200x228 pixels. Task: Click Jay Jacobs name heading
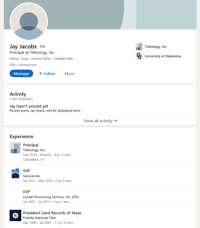(23, 47)
